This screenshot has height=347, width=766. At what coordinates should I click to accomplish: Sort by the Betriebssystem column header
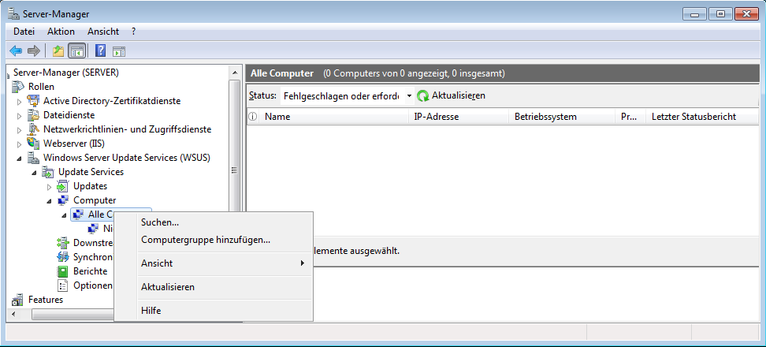[562, 117]
